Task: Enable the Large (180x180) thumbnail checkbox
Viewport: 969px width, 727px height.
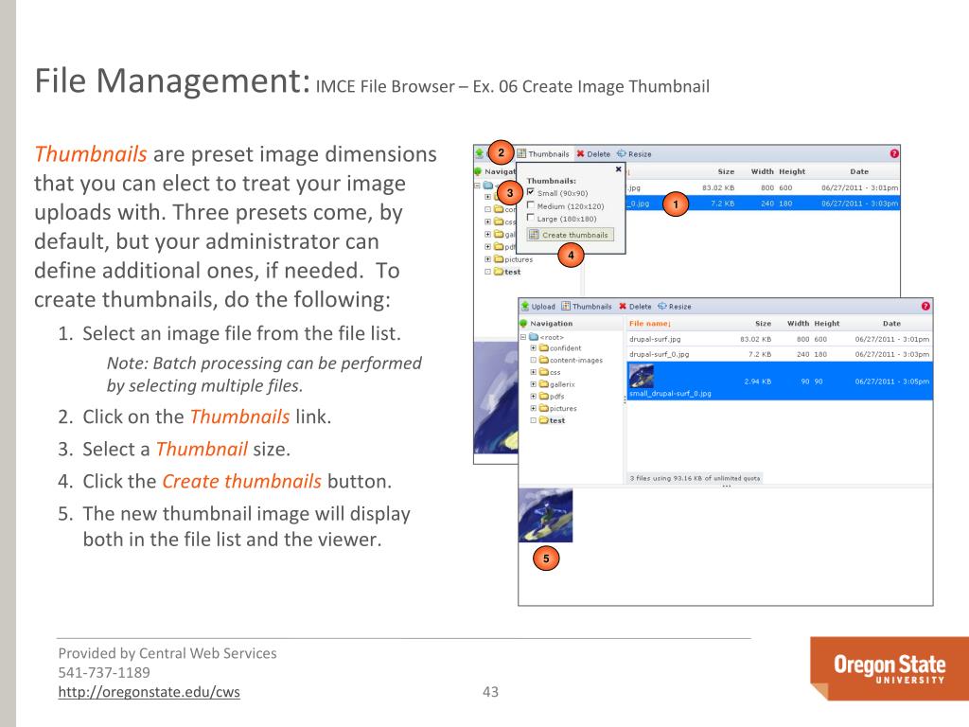Action: point(530,218)
